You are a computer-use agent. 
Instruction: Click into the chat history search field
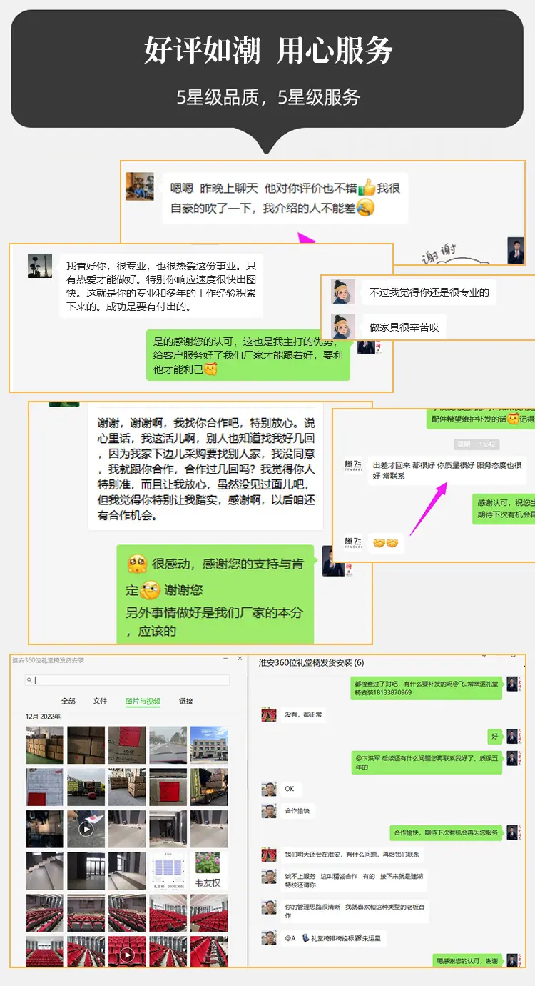coord(128,680)
